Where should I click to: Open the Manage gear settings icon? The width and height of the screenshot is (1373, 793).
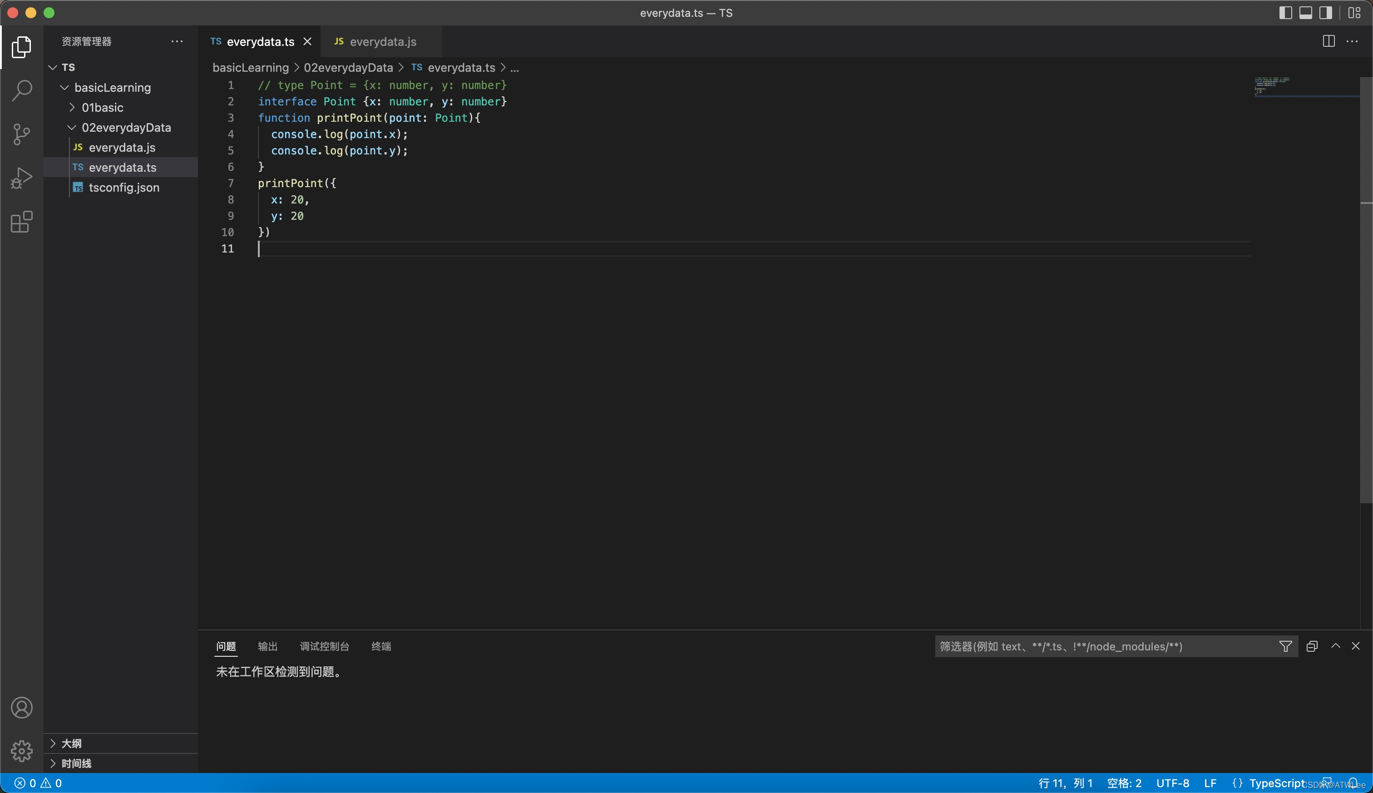(22, 751)
